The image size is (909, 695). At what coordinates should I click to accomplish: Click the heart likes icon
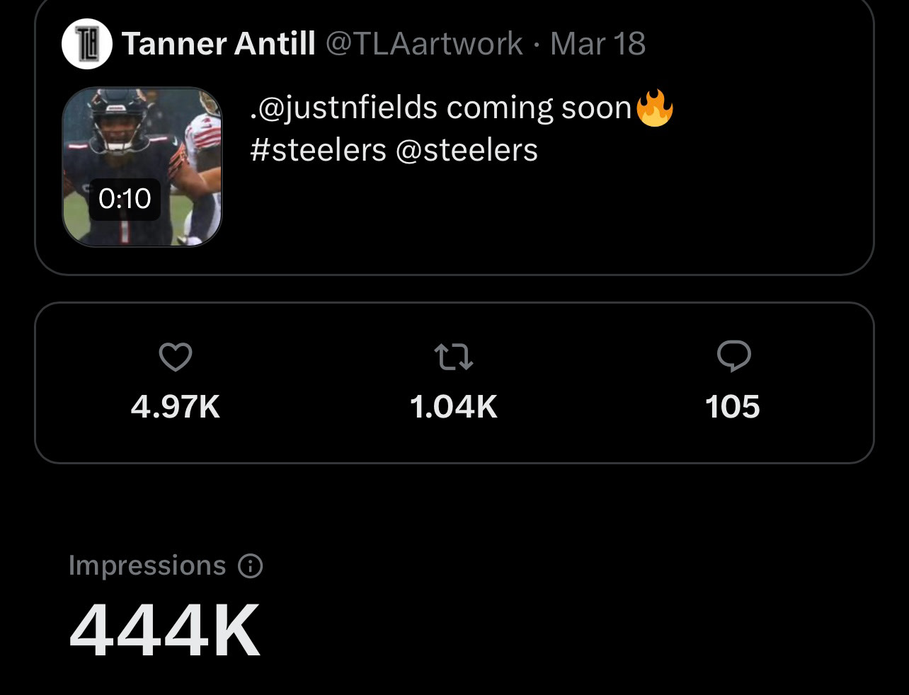click(x=176, y=357)
